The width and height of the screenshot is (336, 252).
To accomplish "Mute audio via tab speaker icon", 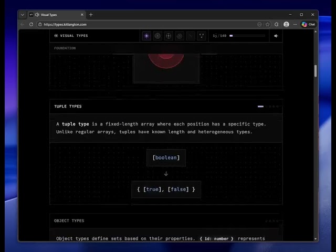I will [x=37, y=15].
